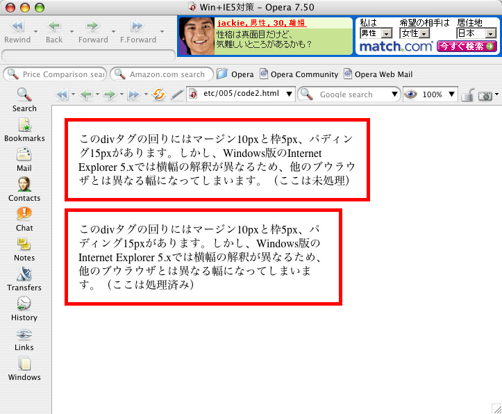The image size is (502, 414).
Task: Open Opera Web Mail bookmark
Action: point(378,74)
